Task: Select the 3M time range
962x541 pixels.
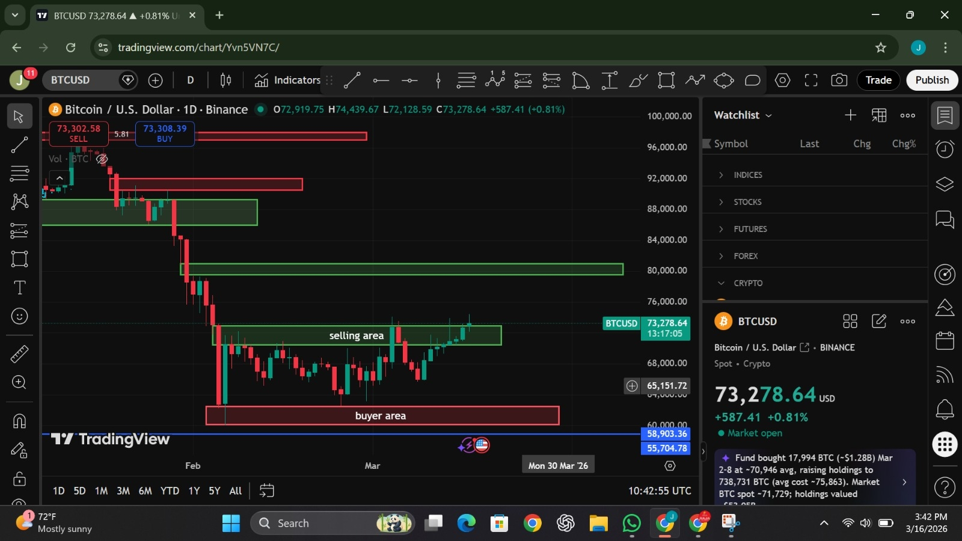Action: pos(123,491)
